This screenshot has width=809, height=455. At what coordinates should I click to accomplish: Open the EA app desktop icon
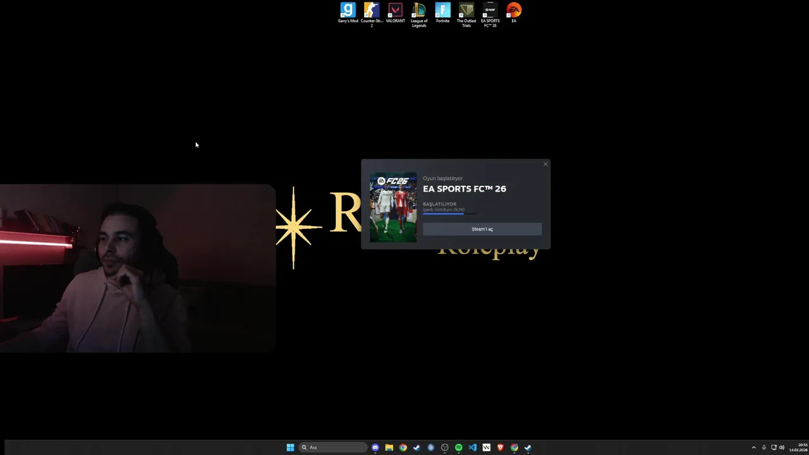[514, 13]
